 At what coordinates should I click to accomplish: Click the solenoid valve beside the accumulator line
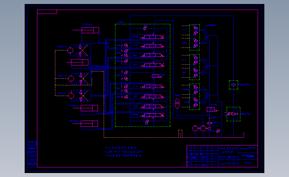pyautogui.click(x=212, y=110)
